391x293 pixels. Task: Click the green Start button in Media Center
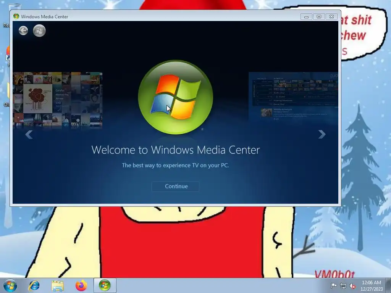point(39,31)
